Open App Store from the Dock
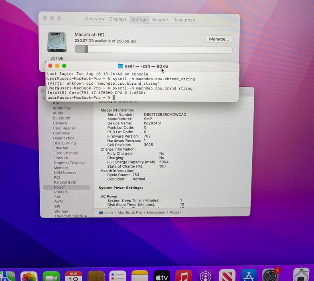Viewport: 314px width, 281px height. click(x=249, y=275)
